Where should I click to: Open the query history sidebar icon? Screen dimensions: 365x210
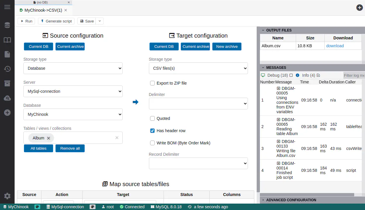pos(7,69)
